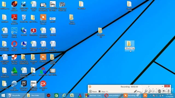This screenshot has width=175, height=98.
Task: Select the IMG-2018 image thumbnail
Action: tap(53, 72)
